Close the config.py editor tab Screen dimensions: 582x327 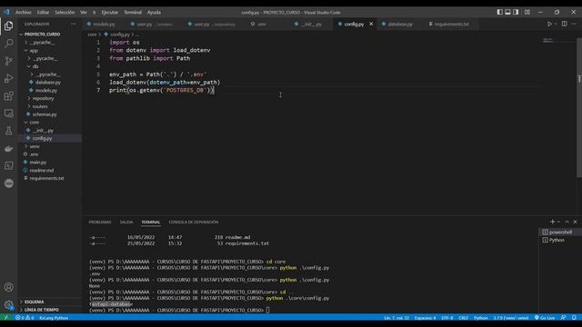[371, 25]
